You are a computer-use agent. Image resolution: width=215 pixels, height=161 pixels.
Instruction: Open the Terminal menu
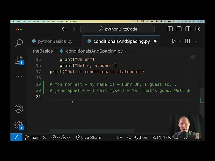coord(60,21)
